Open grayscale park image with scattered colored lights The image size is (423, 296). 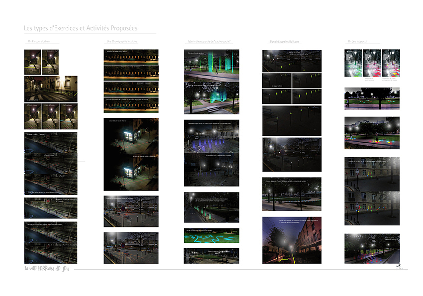pos(372,99)
